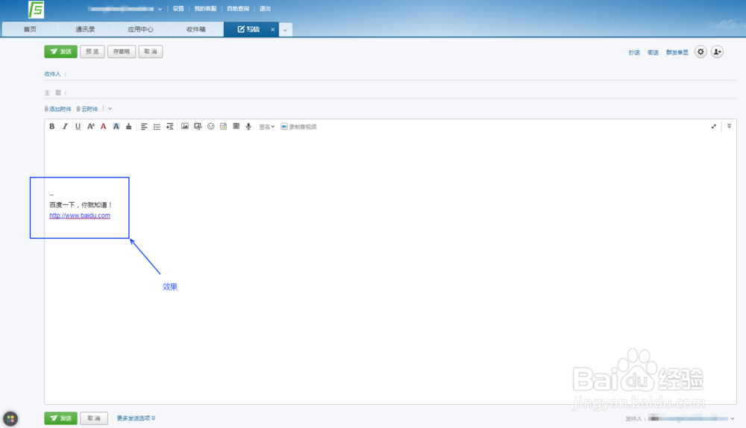Collapse the editor toolbar with double chevron
This screenshot has height=428, width=746.
[729, 126]
